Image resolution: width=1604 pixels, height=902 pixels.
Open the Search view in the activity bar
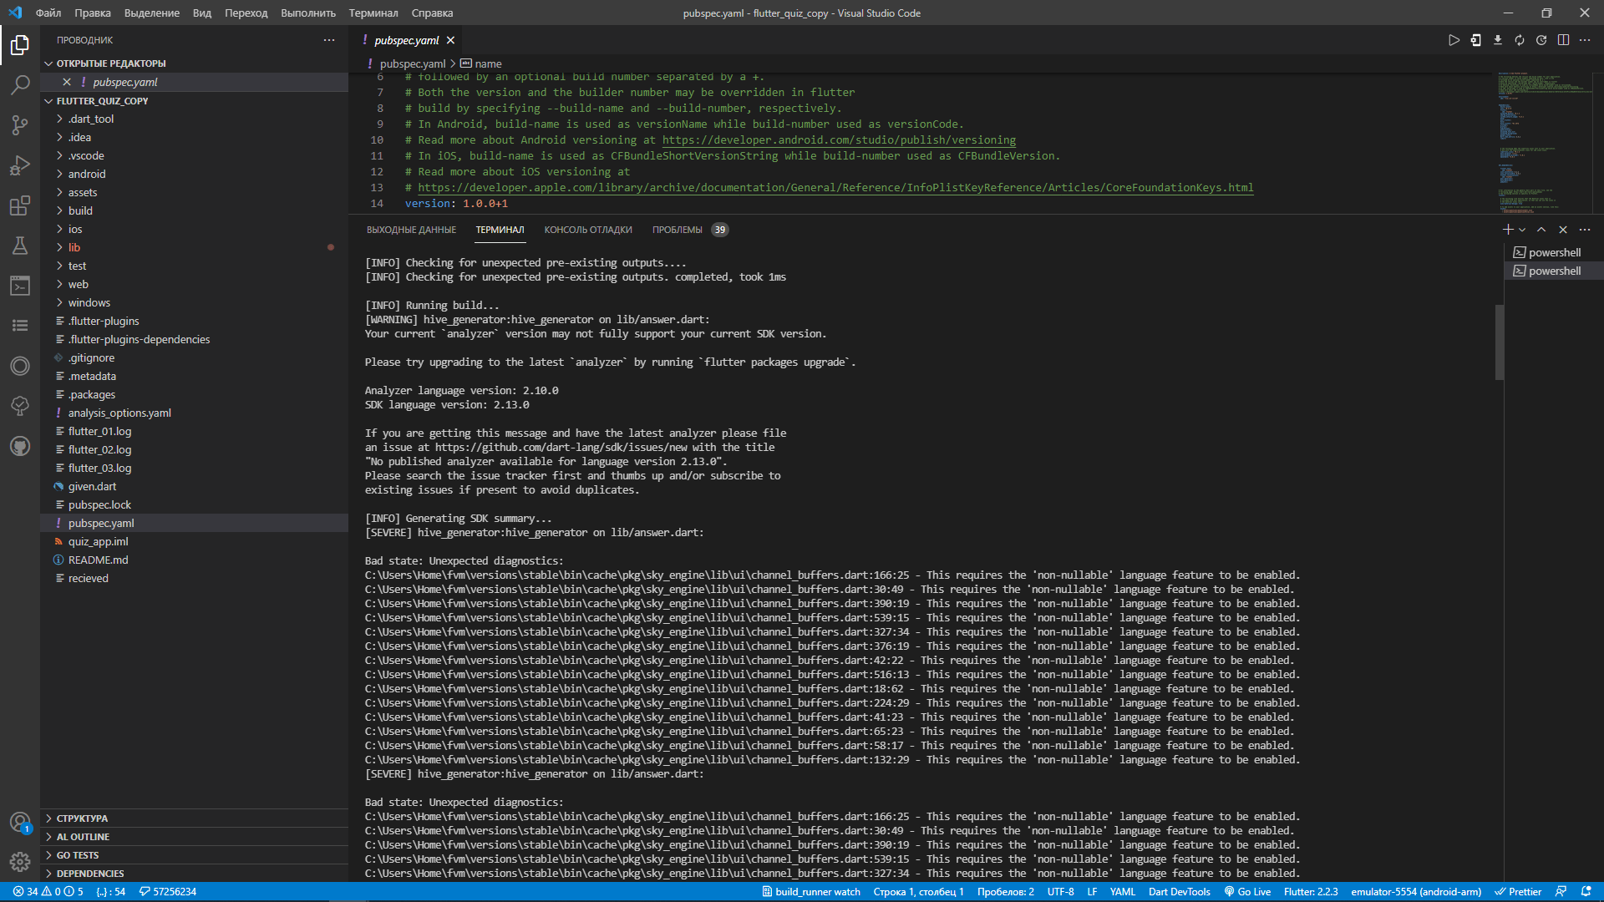pyautogui.click(x=20, y=84)
